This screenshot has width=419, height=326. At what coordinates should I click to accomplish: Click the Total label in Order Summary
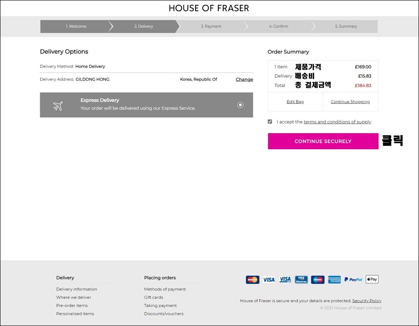pyautogui.click(x=280, y=86)
